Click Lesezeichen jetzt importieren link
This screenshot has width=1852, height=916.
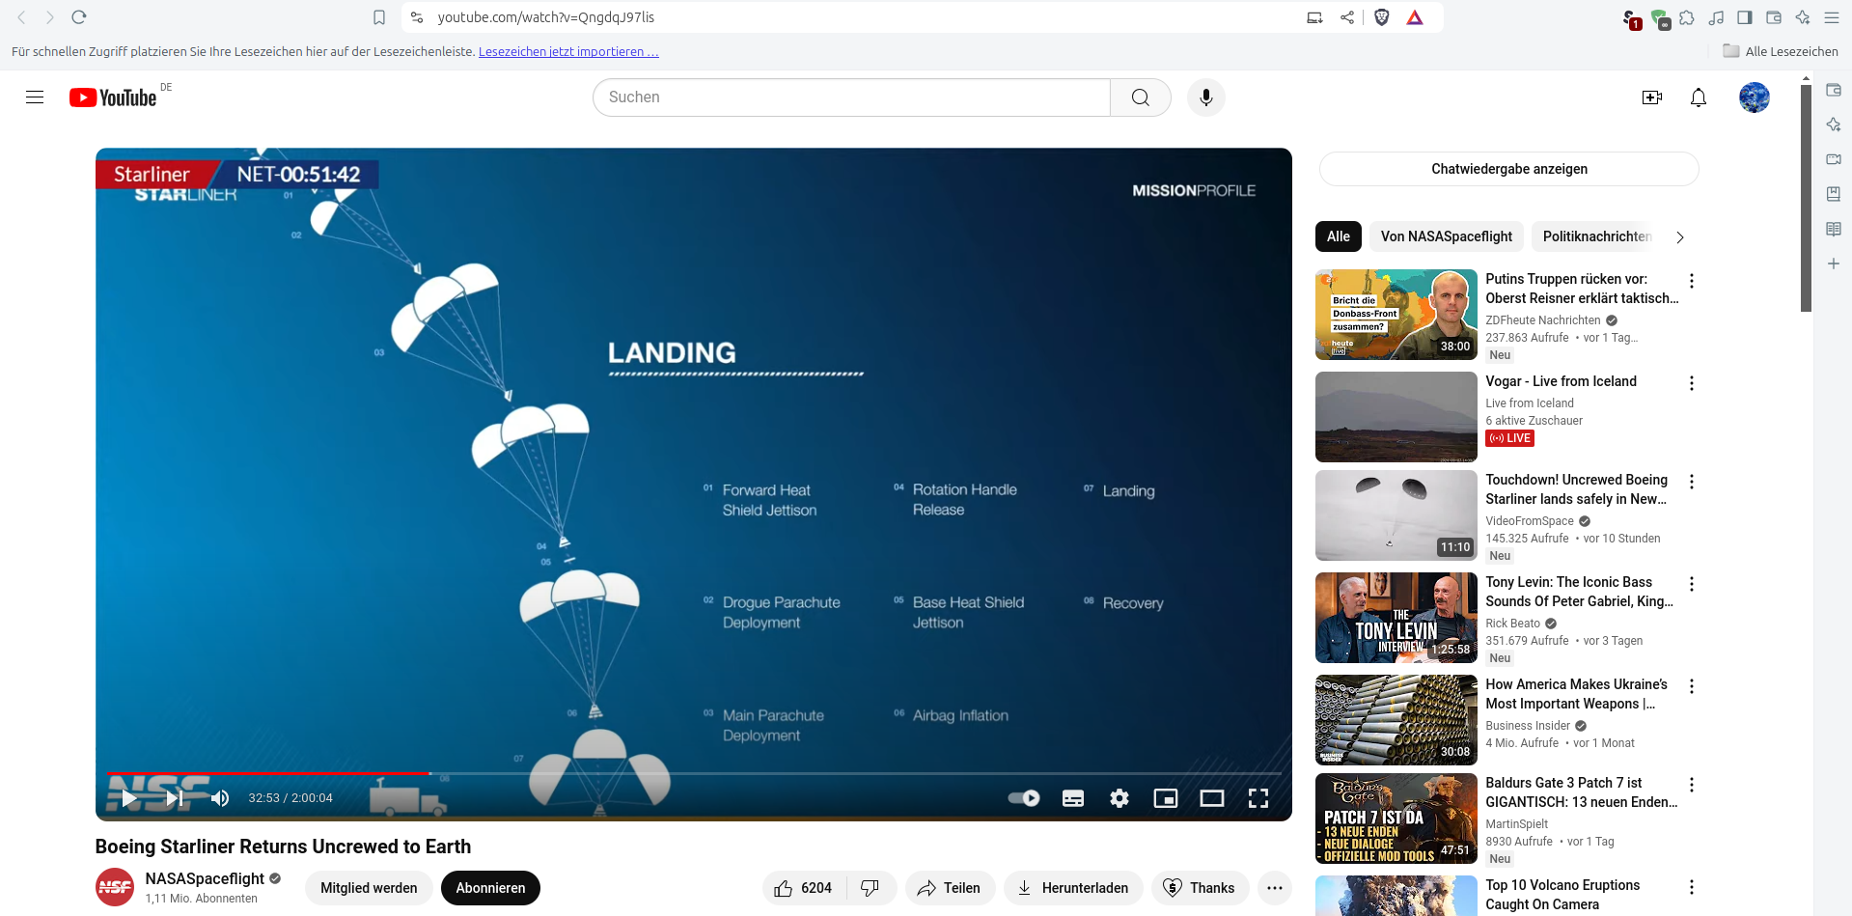click(x=568, y=52)
